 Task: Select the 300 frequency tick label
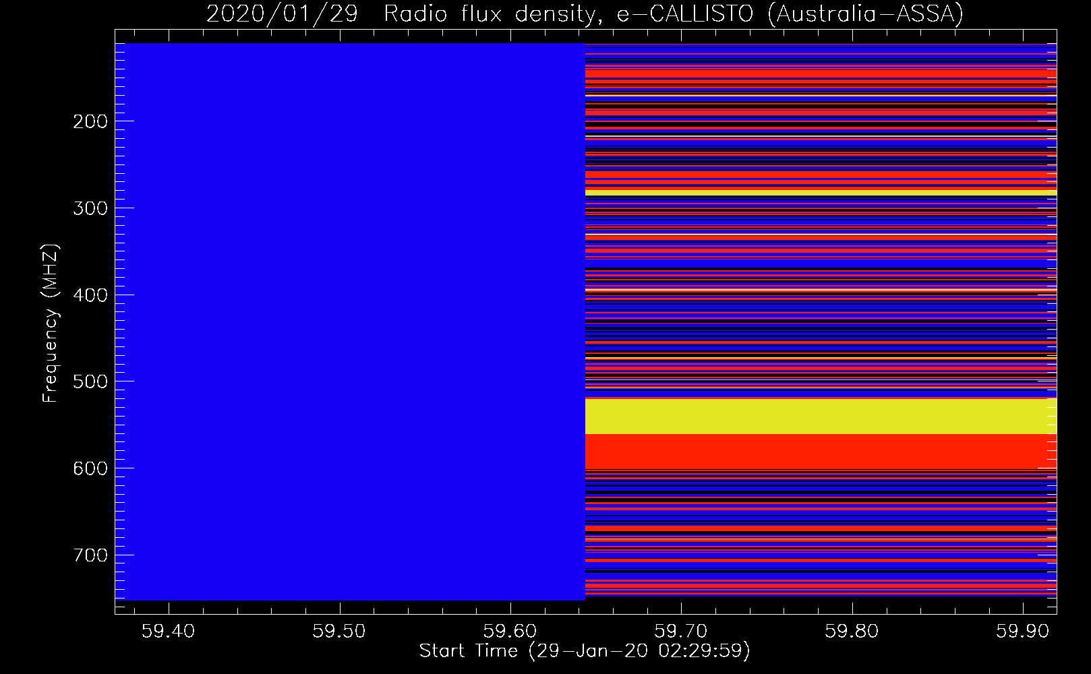click(x=90, y=208)
